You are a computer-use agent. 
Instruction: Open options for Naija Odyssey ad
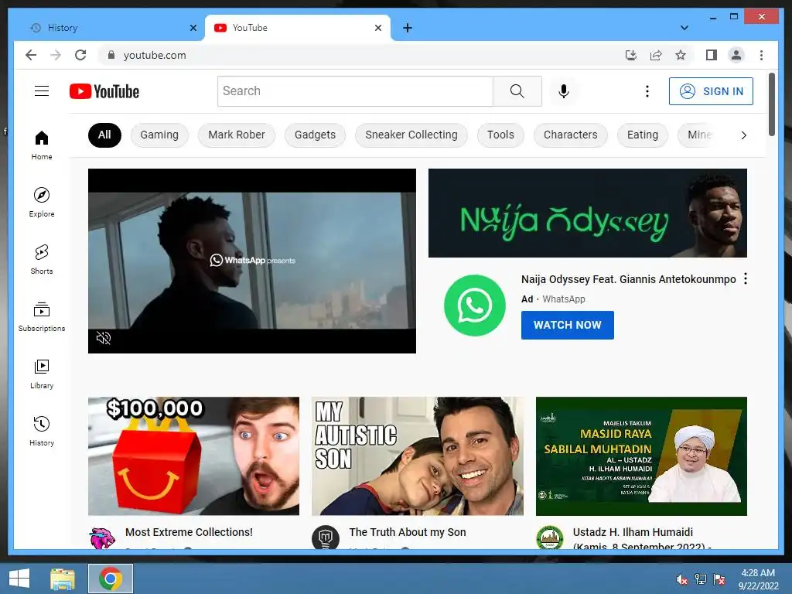[746, 278]
